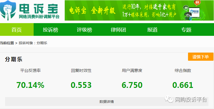Click the 网络消费纠纷调解平台 tagline
The height and width of the screenshot is (109, 214).
click(x=39, y=17)
